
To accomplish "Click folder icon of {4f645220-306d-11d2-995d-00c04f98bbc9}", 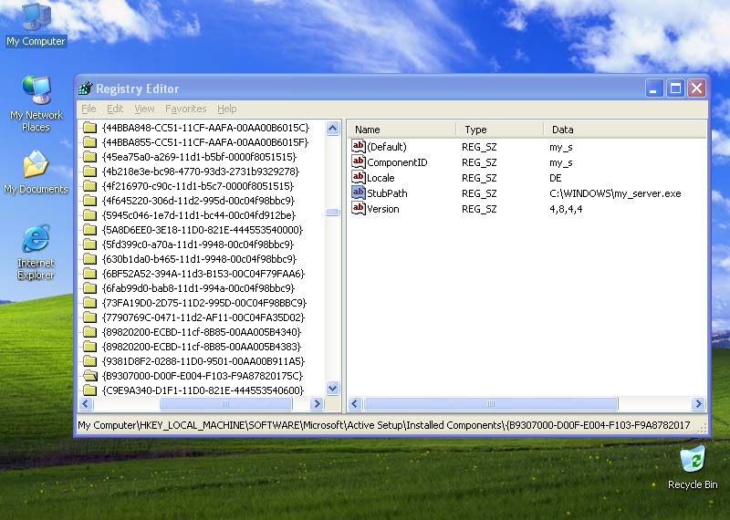I will coord(89,201).
